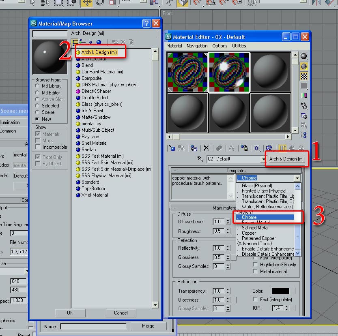Choose Copper in templates list
This screenshot has height=336, width=338.
pos(265,233)
